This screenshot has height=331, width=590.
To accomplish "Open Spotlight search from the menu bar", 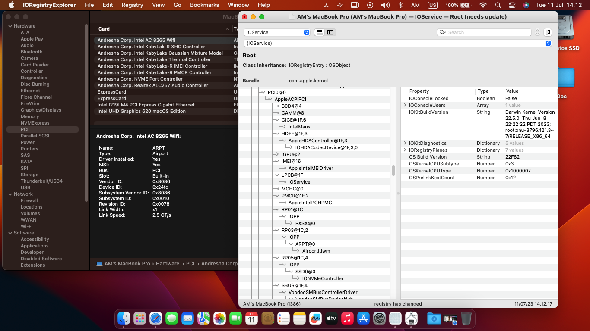I will pos(498,5).
